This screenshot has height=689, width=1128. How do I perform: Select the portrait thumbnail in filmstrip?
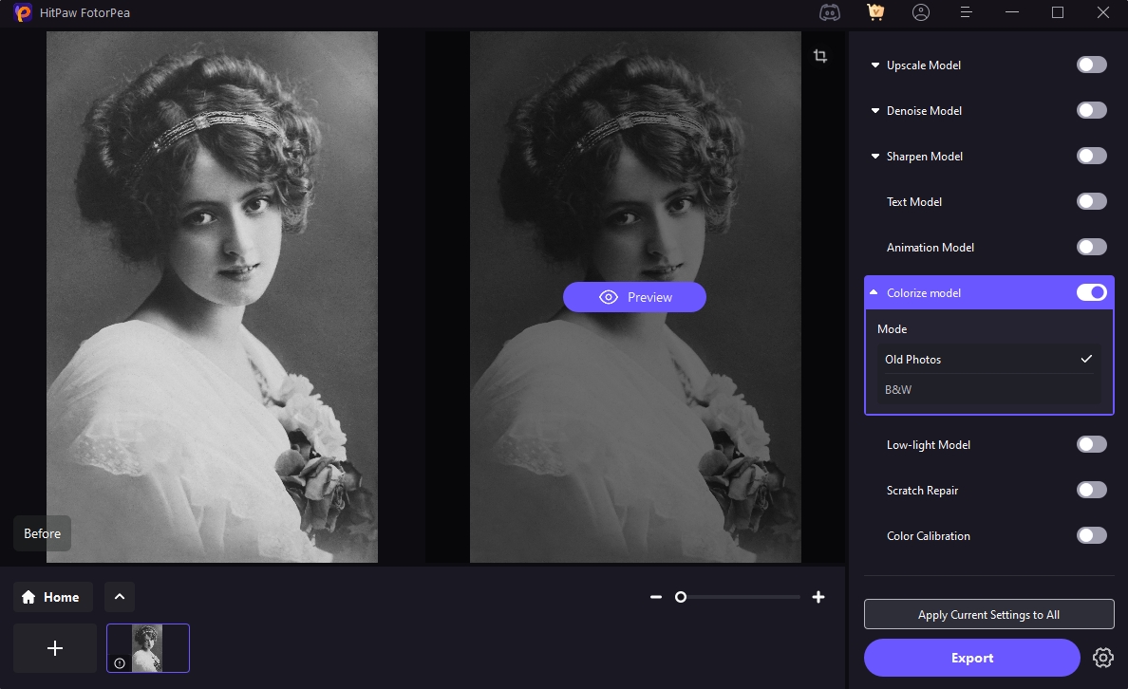pos(148,648)
